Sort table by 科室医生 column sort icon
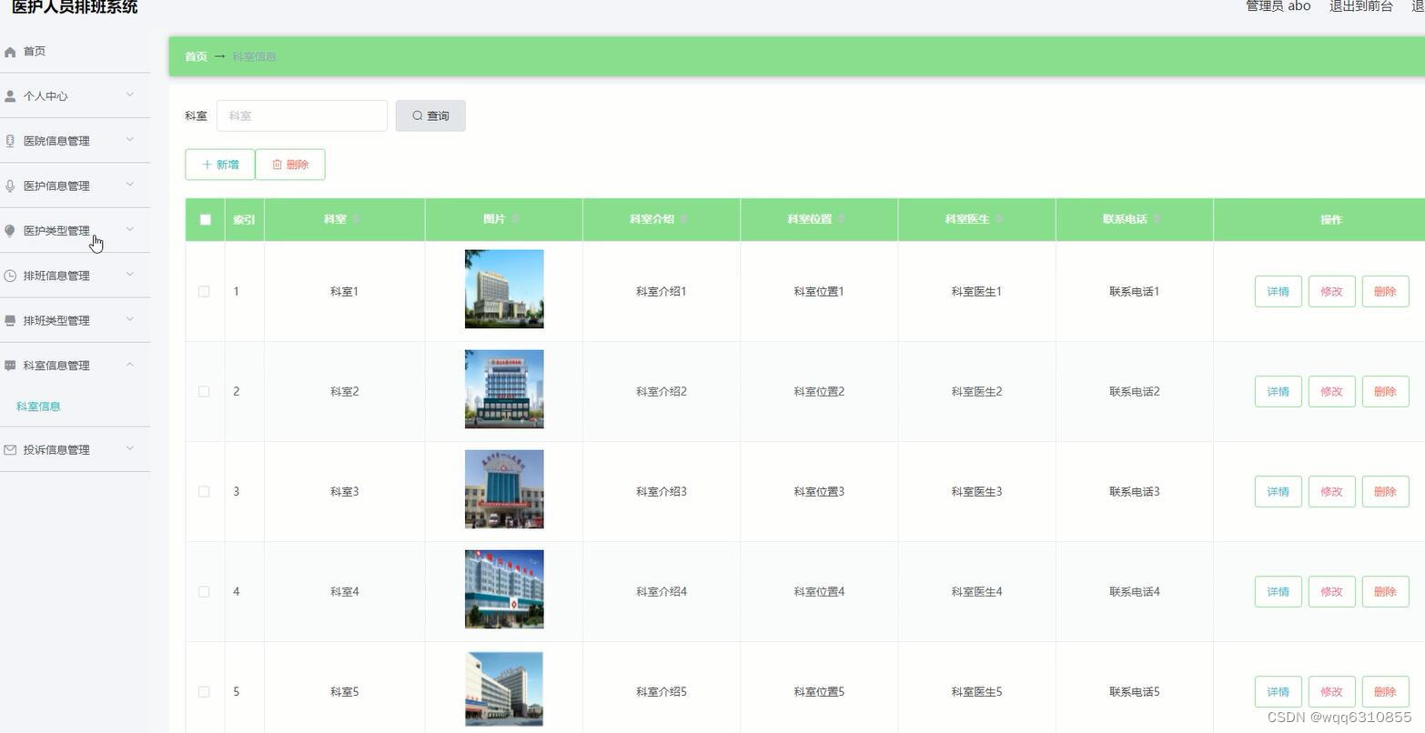 998,219
